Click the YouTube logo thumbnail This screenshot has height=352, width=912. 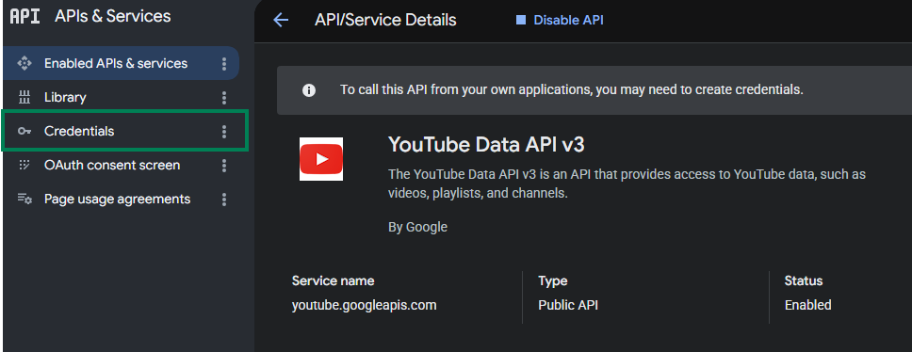[x=321, y=159]
